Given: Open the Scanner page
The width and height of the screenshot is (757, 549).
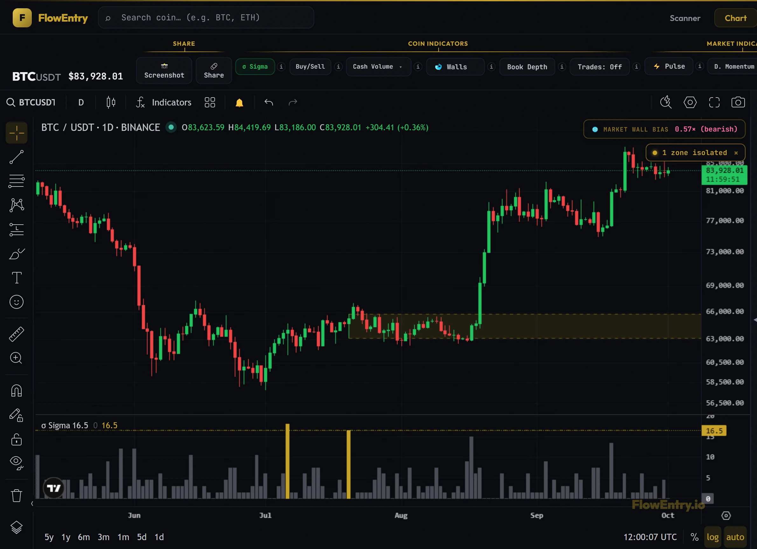Looking at the screenshot, I should pyautogui.click(x=685, y=18).
